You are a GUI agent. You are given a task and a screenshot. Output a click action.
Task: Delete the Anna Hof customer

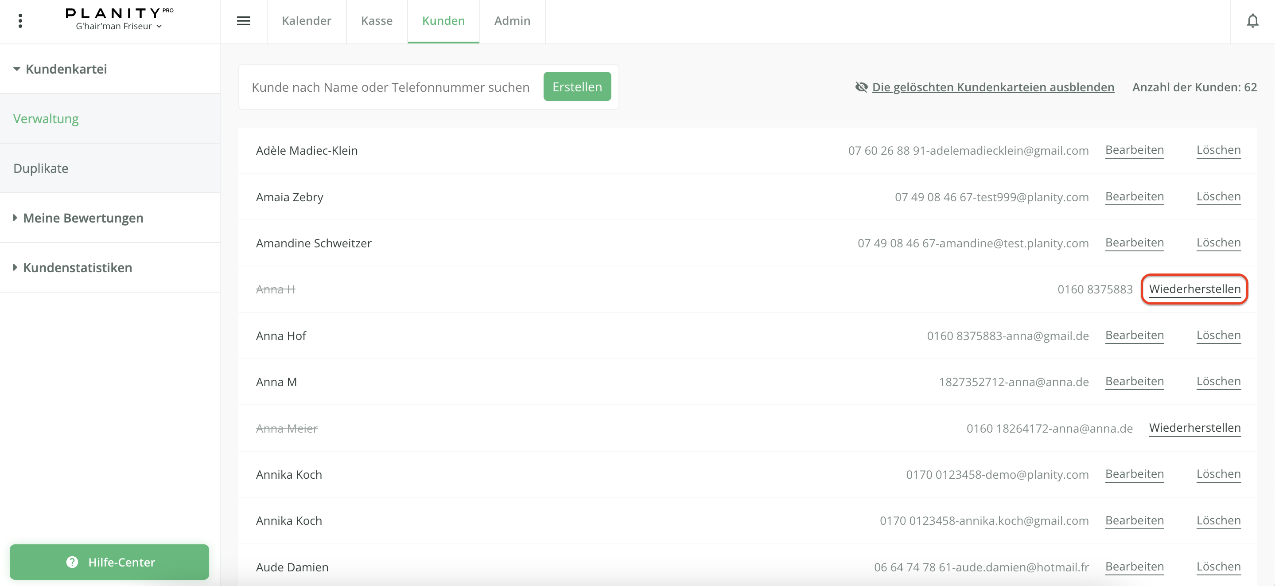[x=1218, y=335]
